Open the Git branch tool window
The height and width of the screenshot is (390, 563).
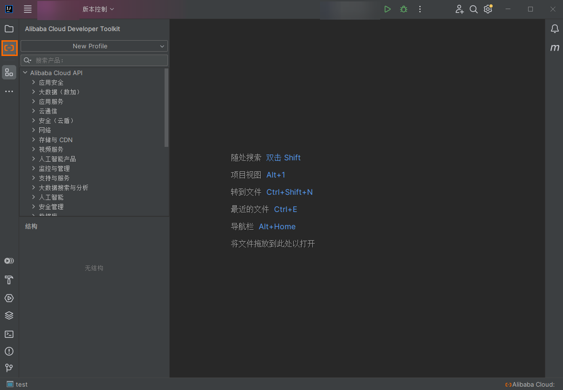[9, 368]
